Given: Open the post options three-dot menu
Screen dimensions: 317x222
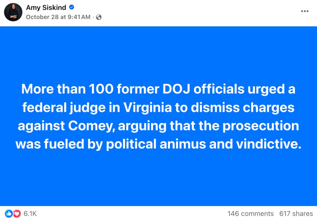Looking at the screenshot, I should point(305,11).
